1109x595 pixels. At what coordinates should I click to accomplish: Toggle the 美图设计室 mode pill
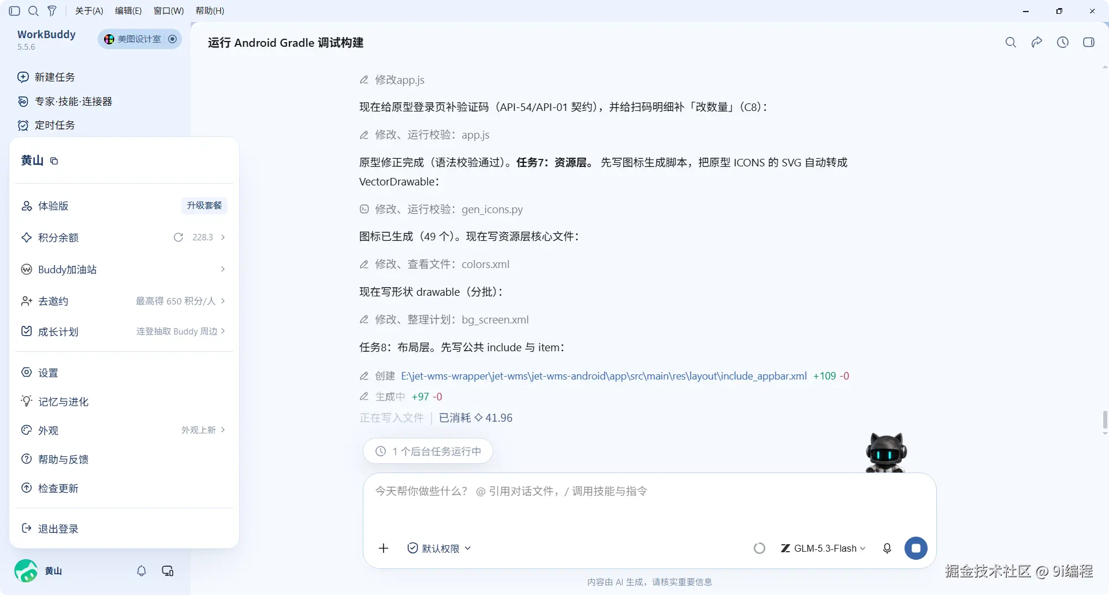point(140,39)
